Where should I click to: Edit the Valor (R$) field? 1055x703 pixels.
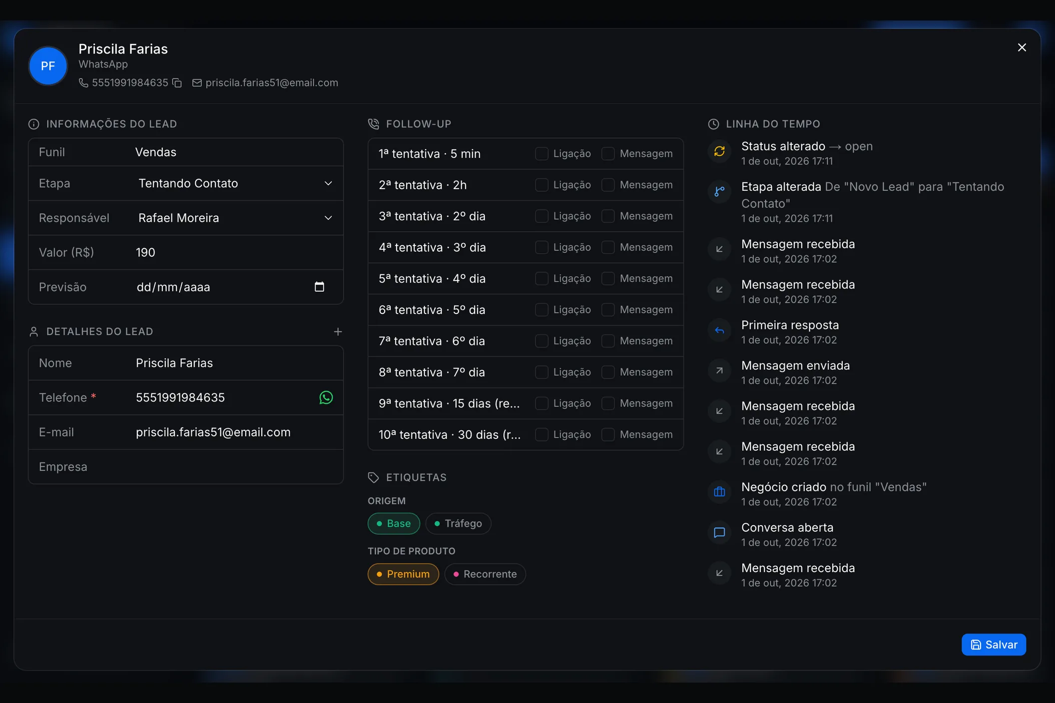click(x=235, y=252)
